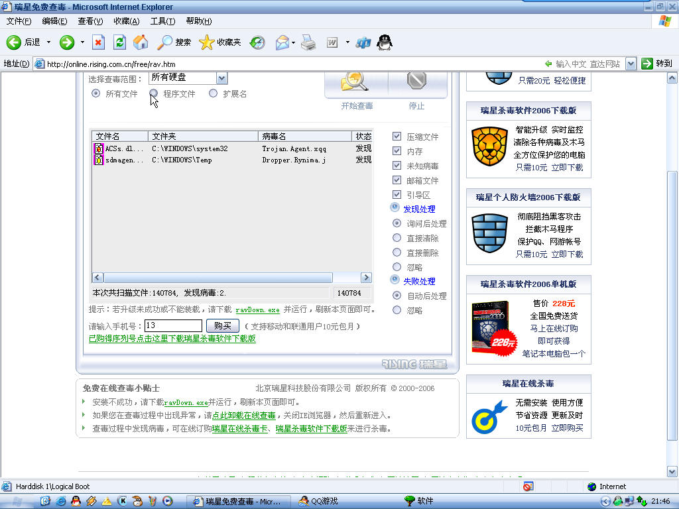This screenshot has width=679, height=509.
Task: Click the media player quick launch icon
Action: coord(168,501)
